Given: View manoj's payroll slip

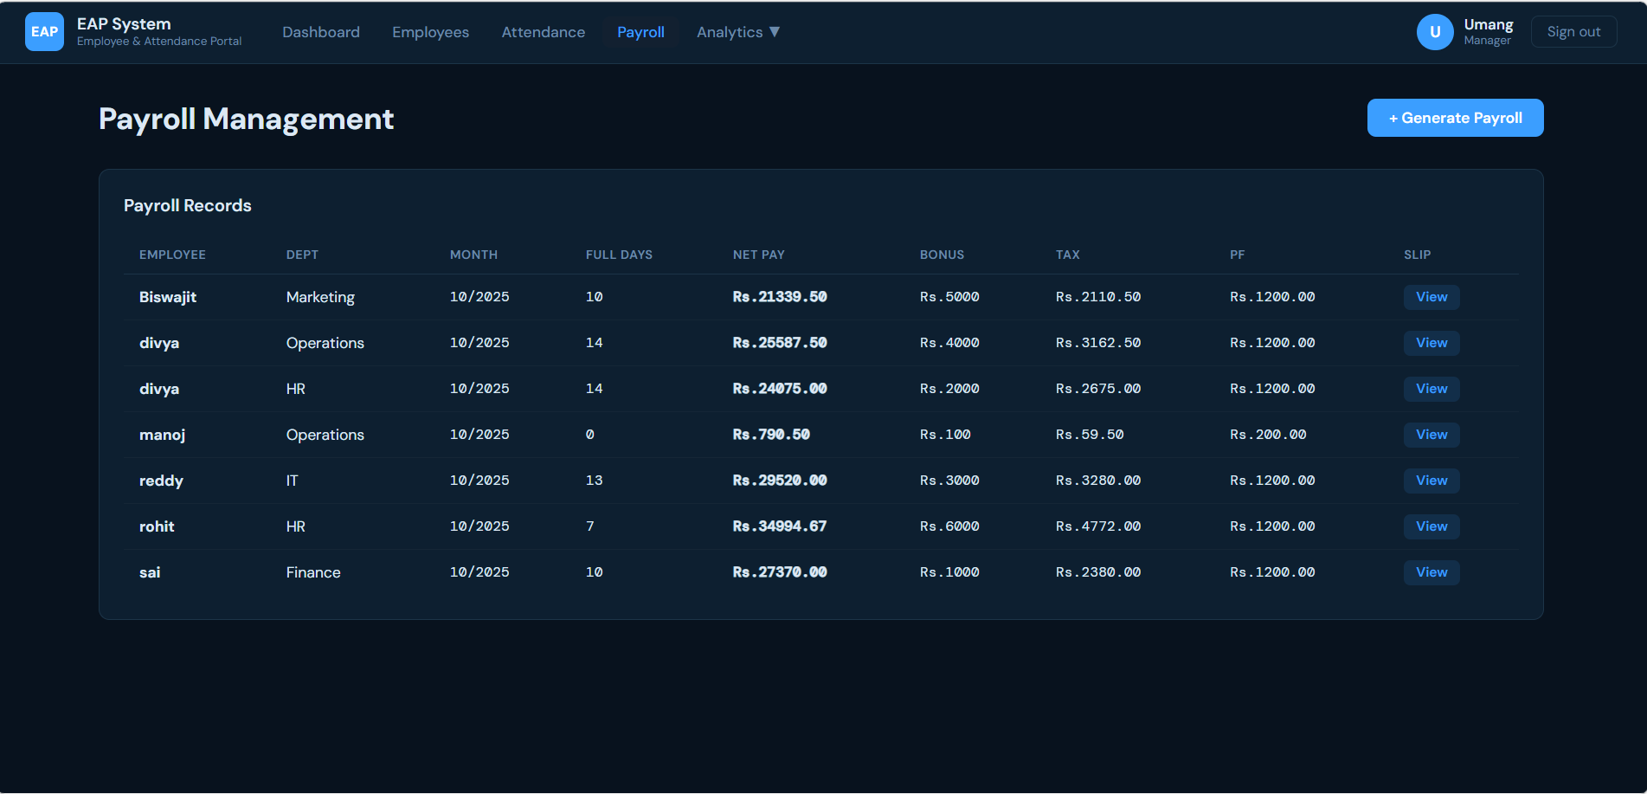Looking at the screenshot, I should (x=1431, y=435).
